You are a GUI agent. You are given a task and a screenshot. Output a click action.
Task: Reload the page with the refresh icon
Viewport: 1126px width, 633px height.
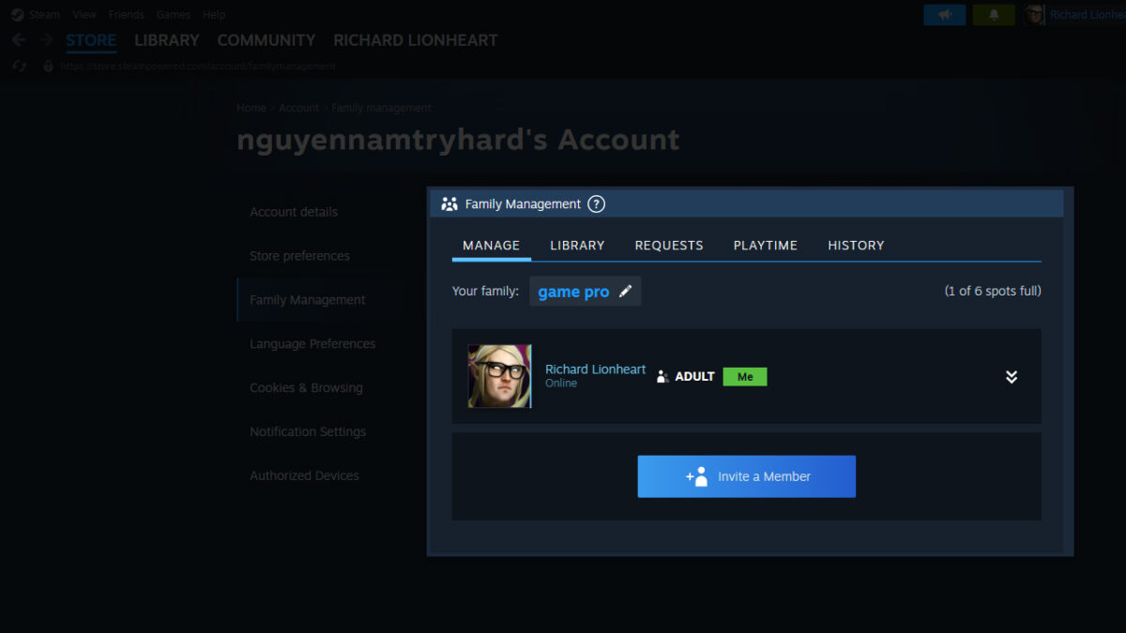point(20,67)
